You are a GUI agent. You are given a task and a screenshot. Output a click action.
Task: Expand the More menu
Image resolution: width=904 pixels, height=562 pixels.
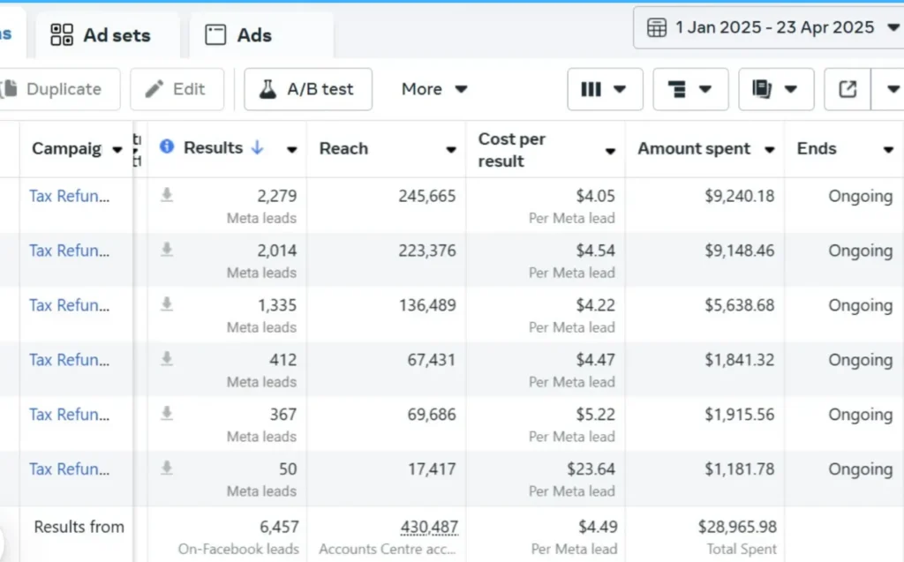click(433, 89)
